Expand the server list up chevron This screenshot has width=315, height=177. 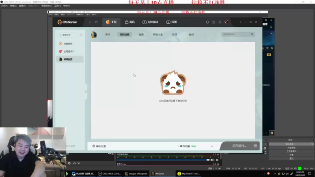[x=212, y=146]
